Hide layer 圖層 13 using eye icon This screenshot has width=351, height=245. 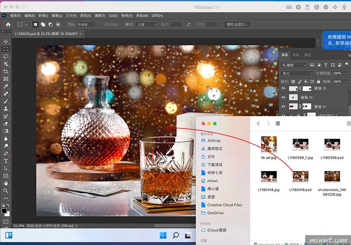coord(283,89)
